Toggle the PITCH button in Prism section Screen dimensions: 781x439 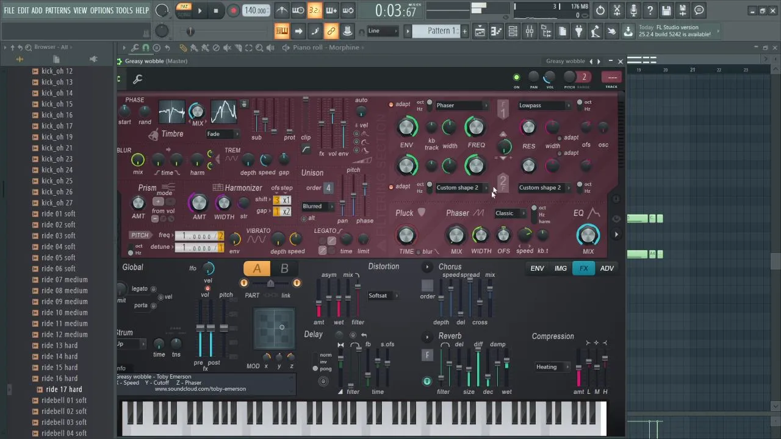click(x=140, y=235)
